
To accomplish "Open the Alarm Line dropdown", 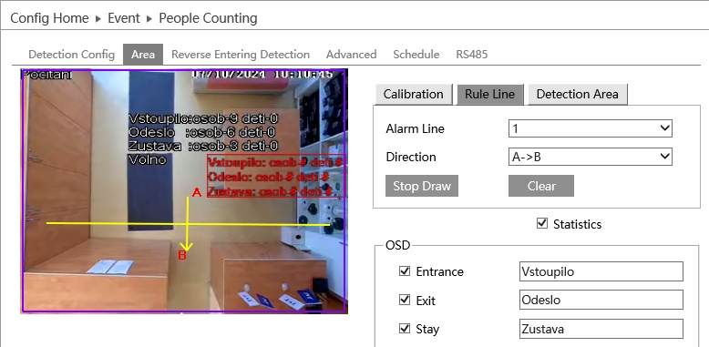I will pyautogui.click(x=591, y=128).
